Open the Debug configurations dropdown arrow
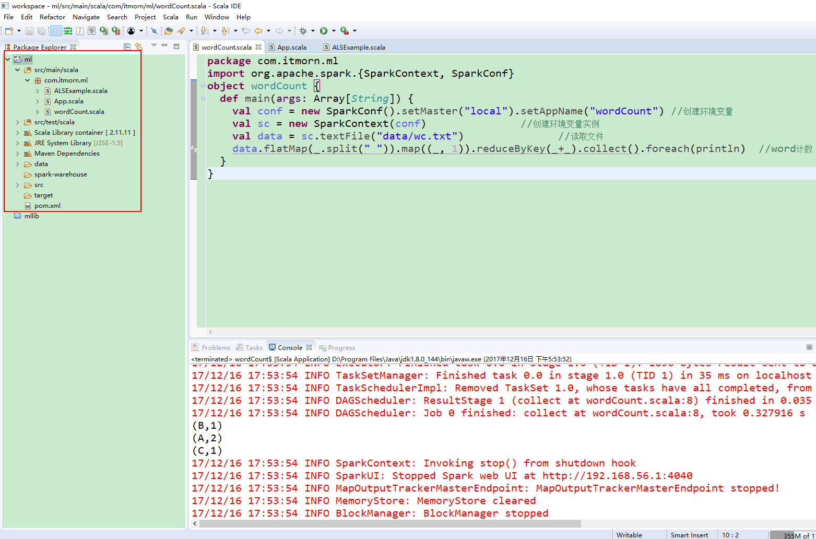This screenshot has width=816, height=539. click(313, 31)
